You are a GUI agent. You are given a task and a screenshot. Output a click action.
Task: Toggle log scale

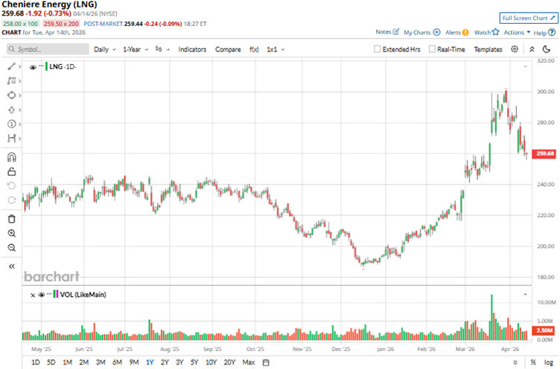tap(549, 362)
